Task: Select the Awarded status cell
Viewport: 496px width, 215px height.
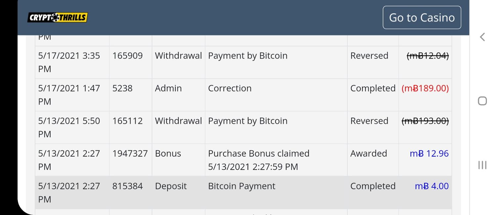Action: coord(368,154)
